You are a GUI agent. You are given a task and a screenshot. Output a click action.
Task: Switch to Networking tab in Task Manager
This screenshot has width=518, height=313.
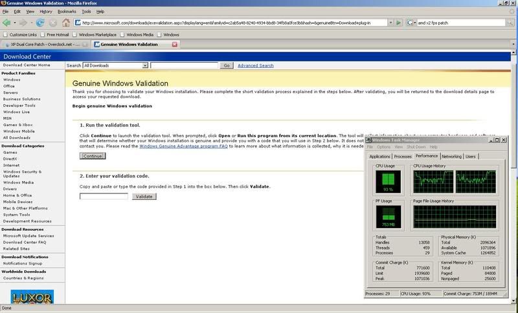451,156
